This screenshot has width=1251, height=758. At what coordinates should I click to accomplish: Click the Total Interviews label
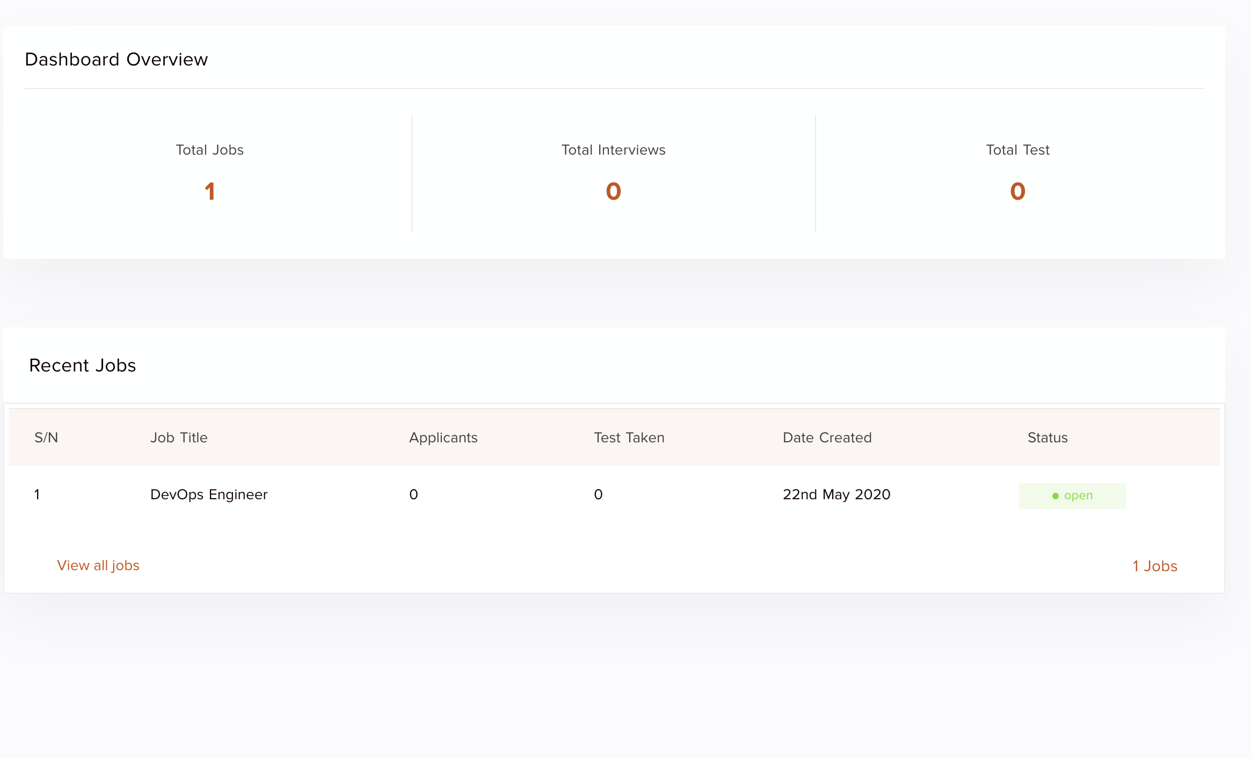[613, 150]
